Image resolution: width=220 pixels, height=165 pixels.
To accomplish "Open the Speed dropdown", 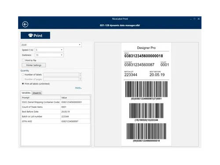I will pos(49,50).
